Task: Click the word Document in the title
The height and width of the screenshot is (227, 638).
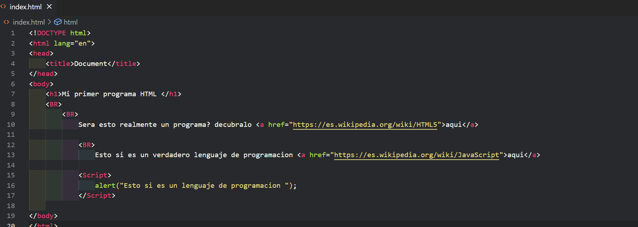Action: [91, 64]
